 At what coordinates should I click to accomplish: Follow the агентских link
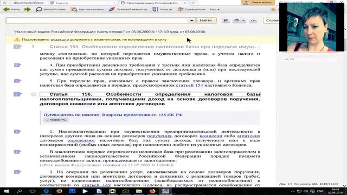coord(248,136)
